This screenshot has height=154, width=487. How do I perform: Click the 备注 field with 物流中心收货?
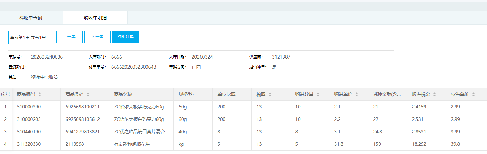180,77
